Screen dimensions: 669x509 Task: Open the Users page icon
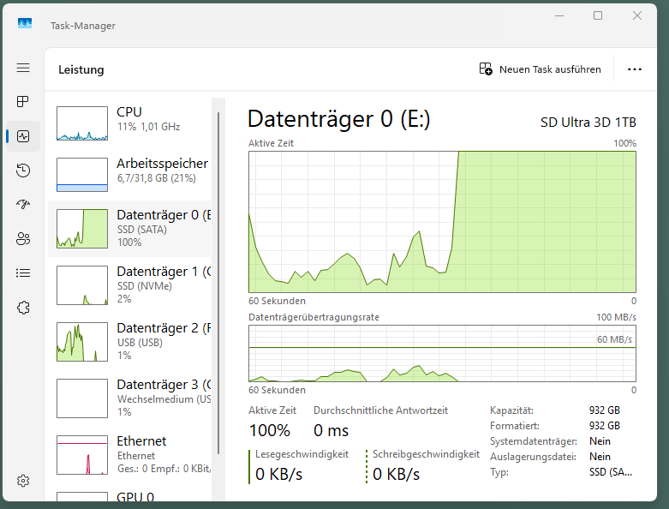(23, 239)
